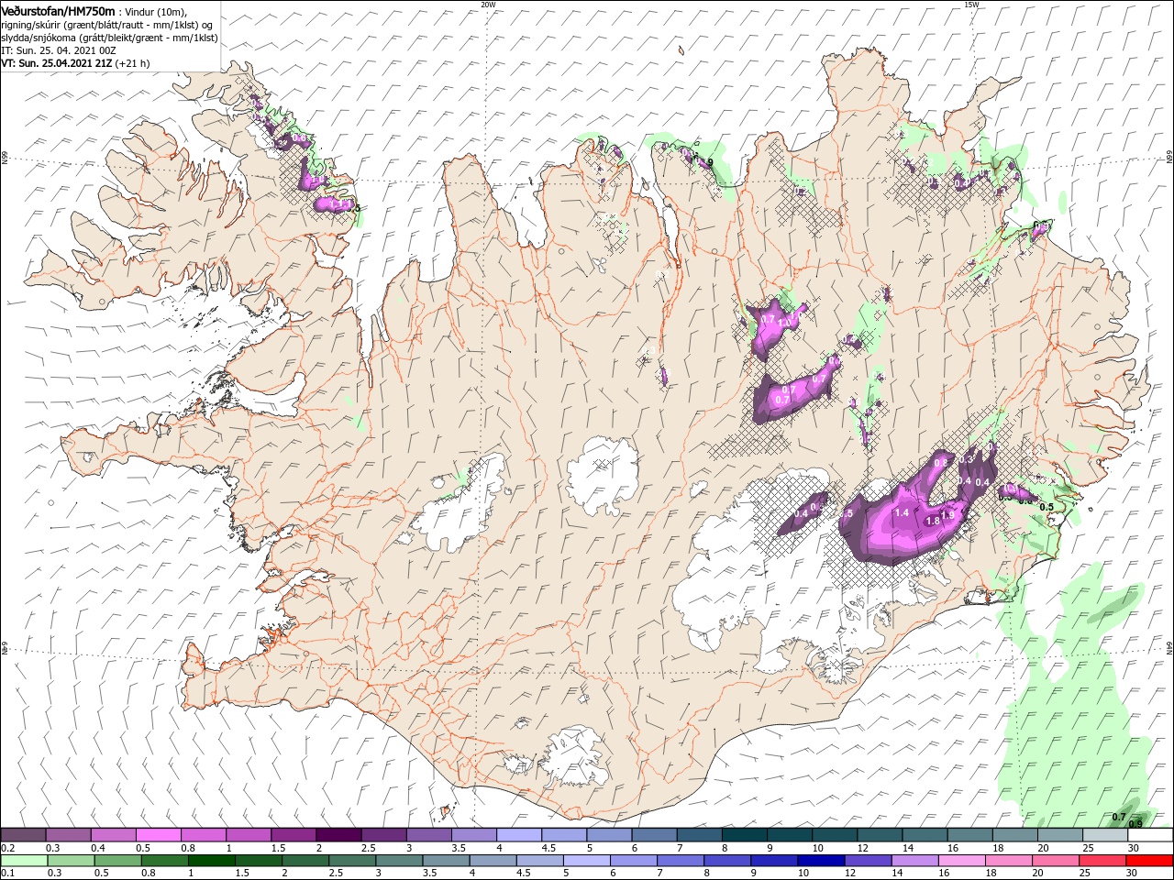Viewport: 1174px width, 880px height.
Task: Click the Veðurstofan/HM750m title text
Action: pos(58,11)
